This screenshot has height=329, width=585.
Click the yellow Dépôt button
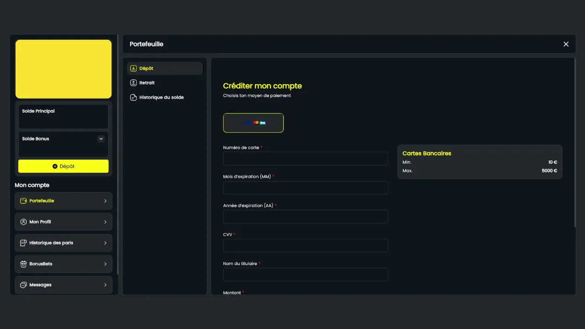pyautogui.click(x=64, y=166)
